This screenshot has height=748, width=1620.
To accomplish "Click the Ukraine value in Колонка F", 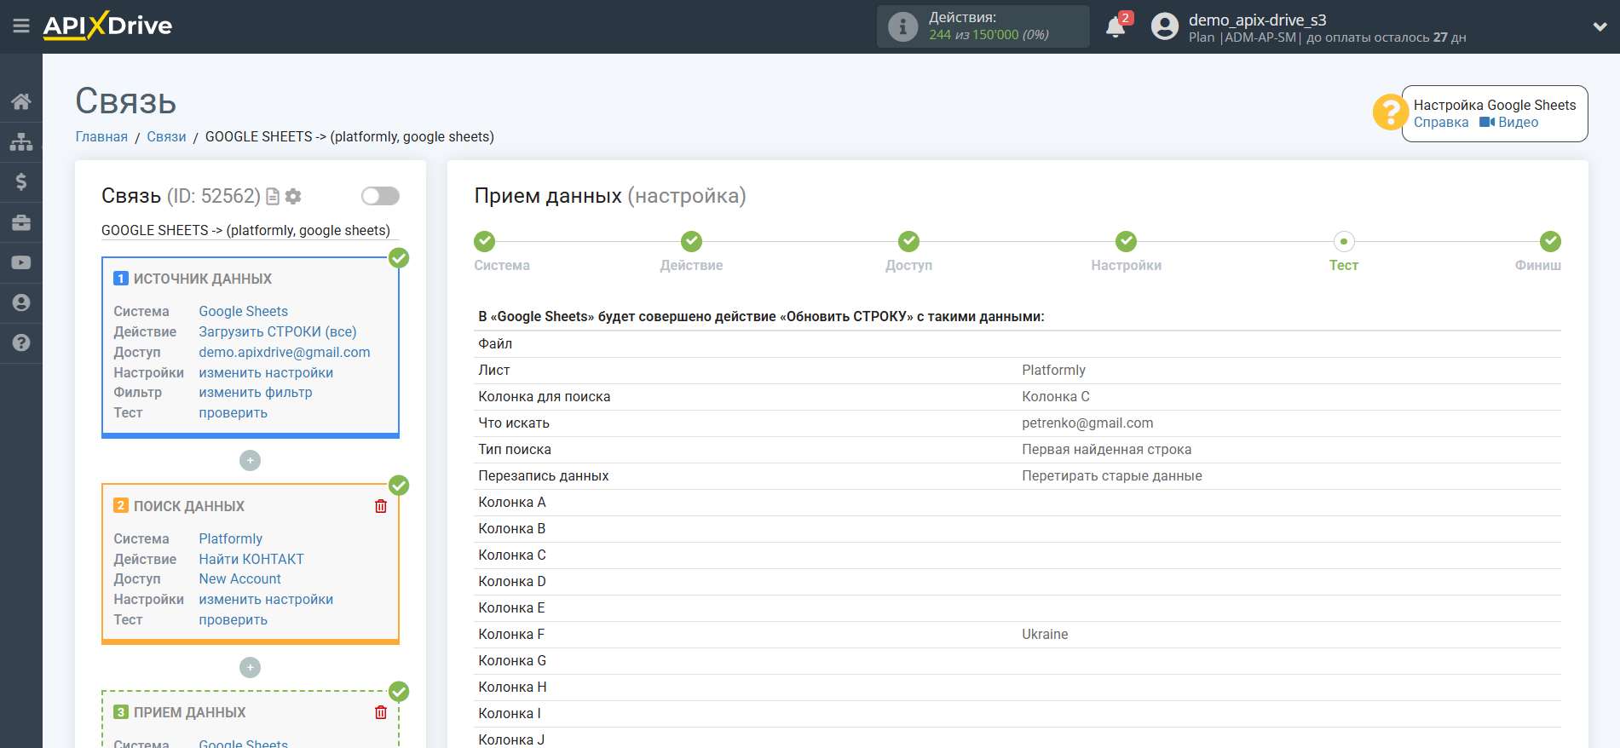I will (1045, 634).
